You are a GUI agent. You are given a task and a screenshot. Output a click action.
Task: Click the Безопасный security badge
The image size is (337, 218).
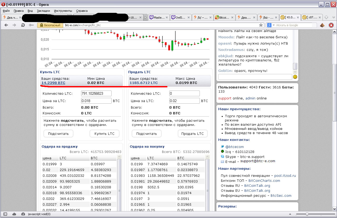pos(50,25)
